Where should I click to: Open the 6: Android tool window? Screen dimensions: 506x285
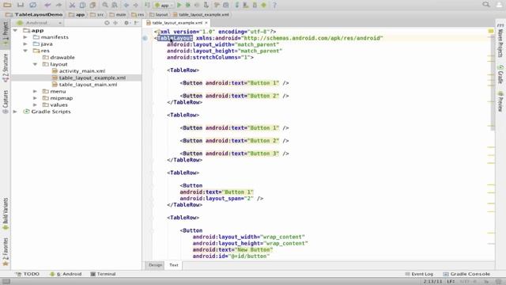[x=66, y=274]
